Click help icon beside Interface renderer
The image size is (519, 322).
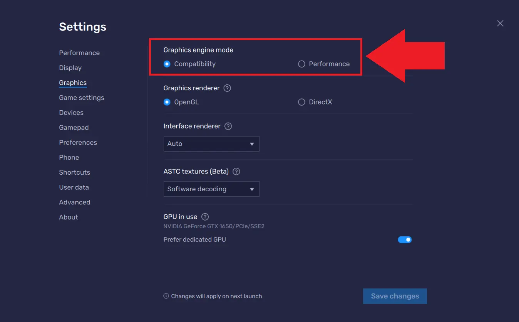tap(228, 126)
